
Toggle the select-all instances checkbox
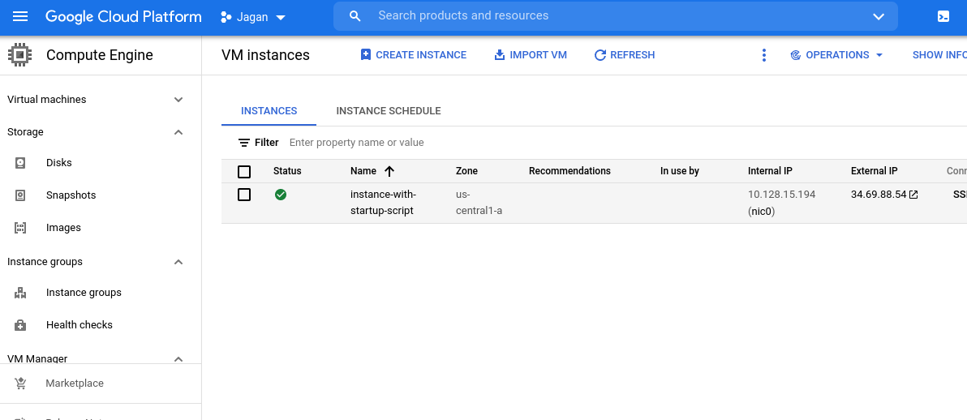pyautogui.click(x=244, y=171)
